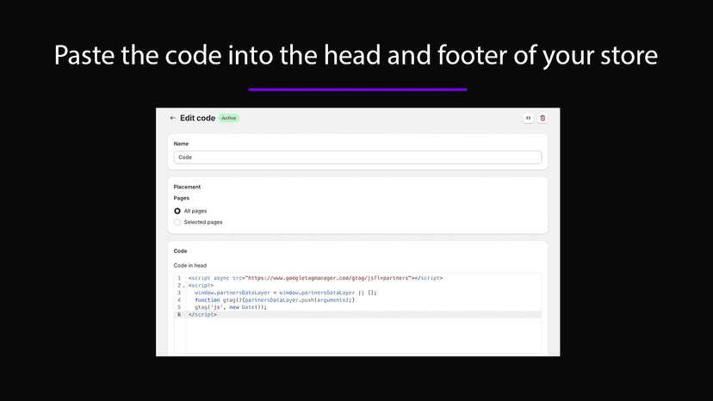Viewport: 713px width, 401px height.
Task: Click the closing </script> tag on line 6
Action: point(202,315)
